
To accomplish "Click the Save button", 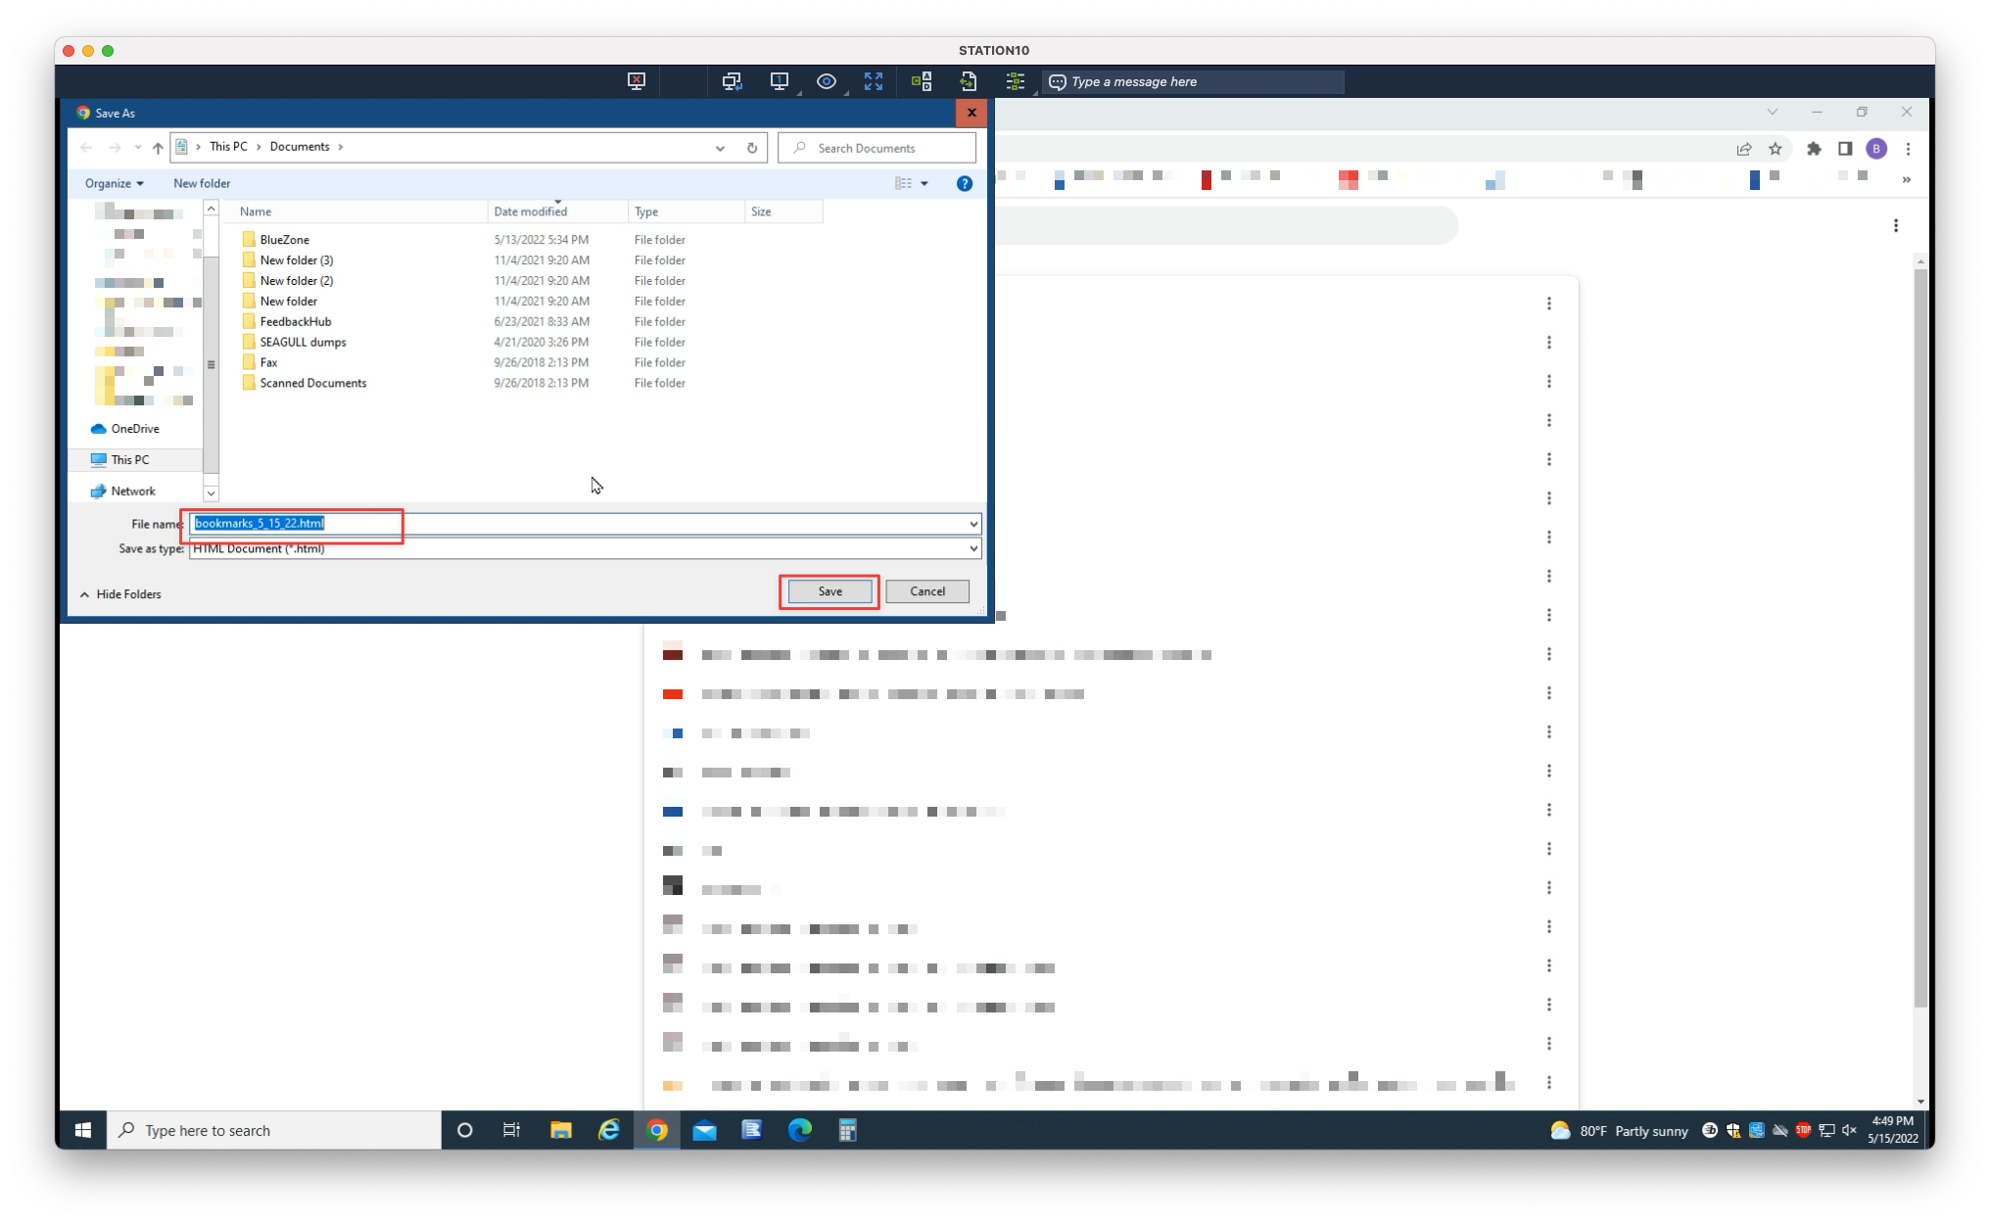I will pos(829,591).
